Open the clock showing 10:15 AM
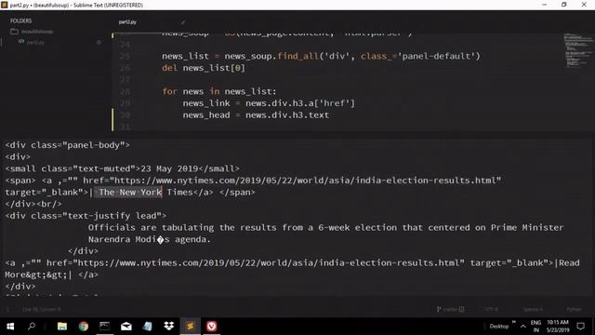This screenshot has width=595, height=335. coord(558,327)
